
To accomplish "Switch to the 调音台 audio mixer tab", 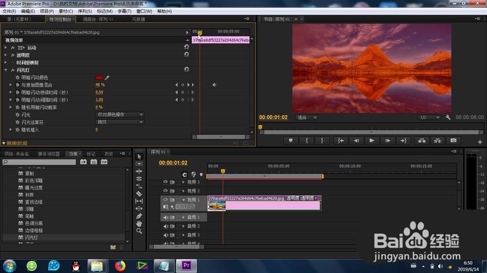I will [98, 19].
